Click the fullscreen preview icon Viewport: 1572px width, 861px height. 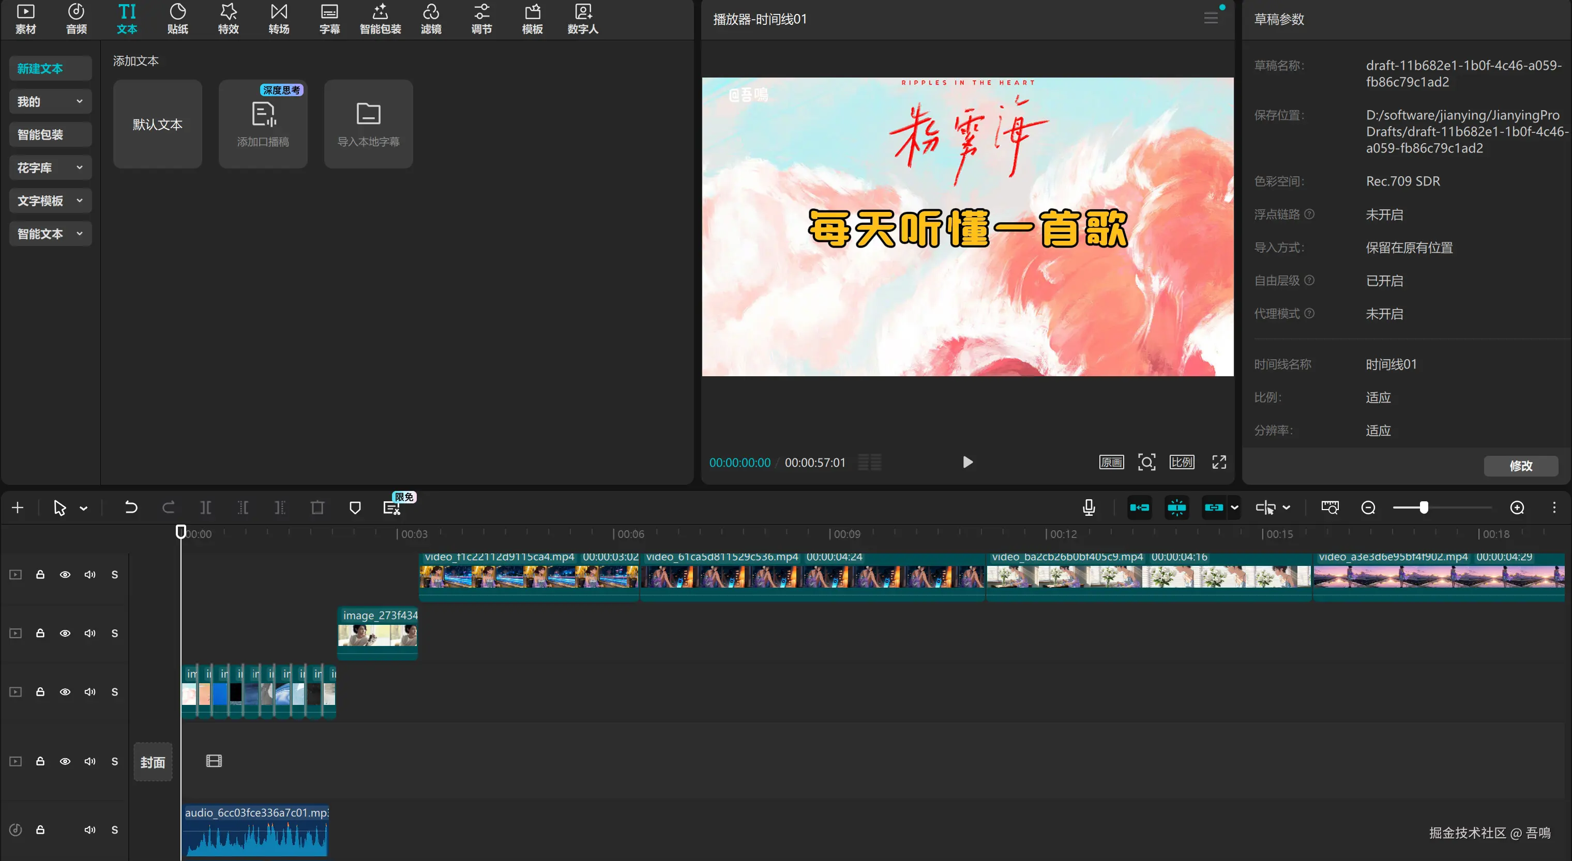click(1219, 462)
